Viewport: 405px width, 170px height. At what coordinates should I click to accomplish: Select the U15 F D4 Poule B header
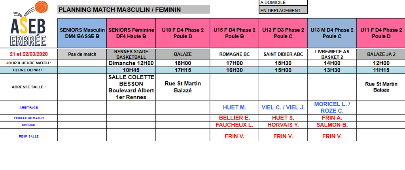click(234, 33)
